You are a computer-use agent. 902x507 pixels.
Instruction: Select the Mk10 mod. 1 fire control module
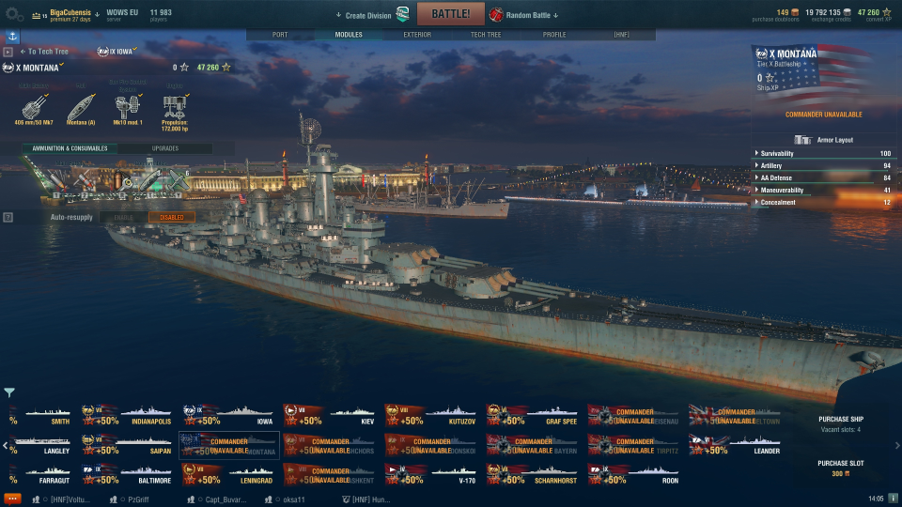point(128,109)
